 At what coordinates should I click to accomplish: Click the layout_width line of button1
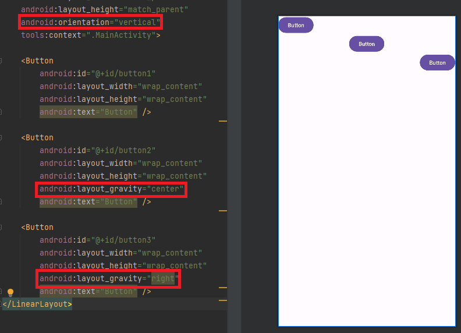(121, 87)
